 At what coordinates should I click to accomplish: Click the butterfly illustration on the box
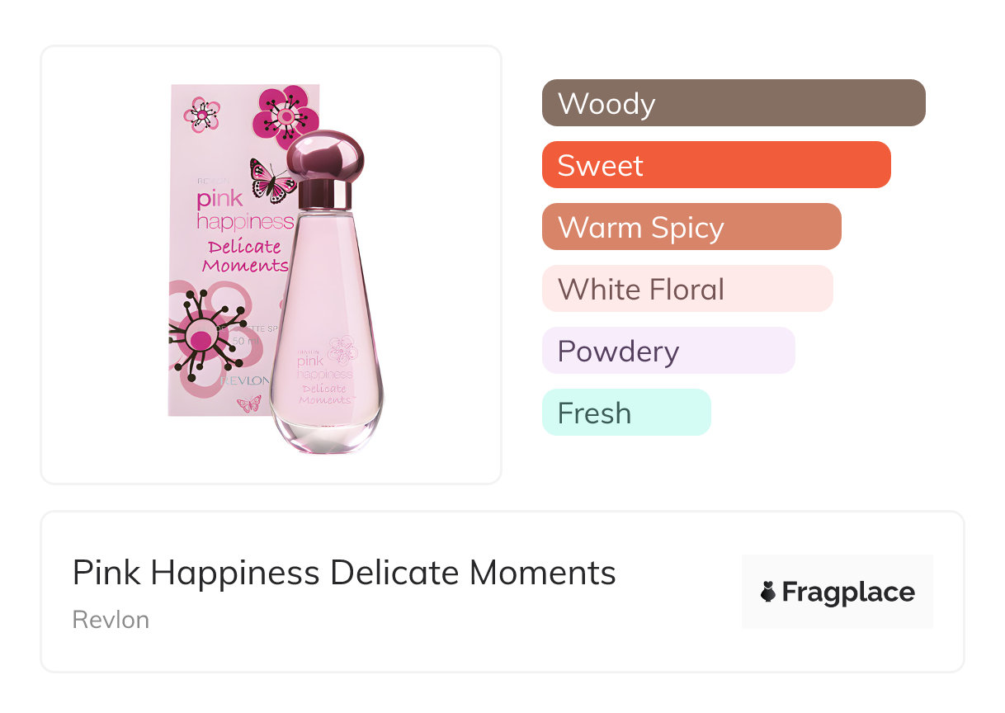click(272, 181)
